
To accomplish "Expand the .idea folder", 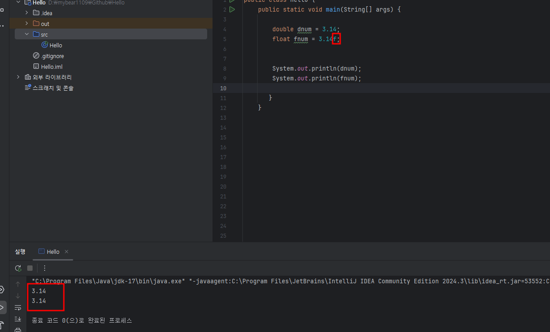I will [x=27, y=13].
